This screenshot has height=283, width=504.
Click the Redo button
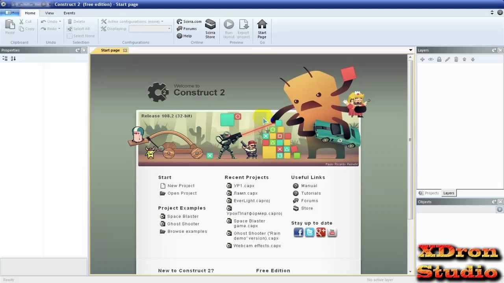[50, 29]
